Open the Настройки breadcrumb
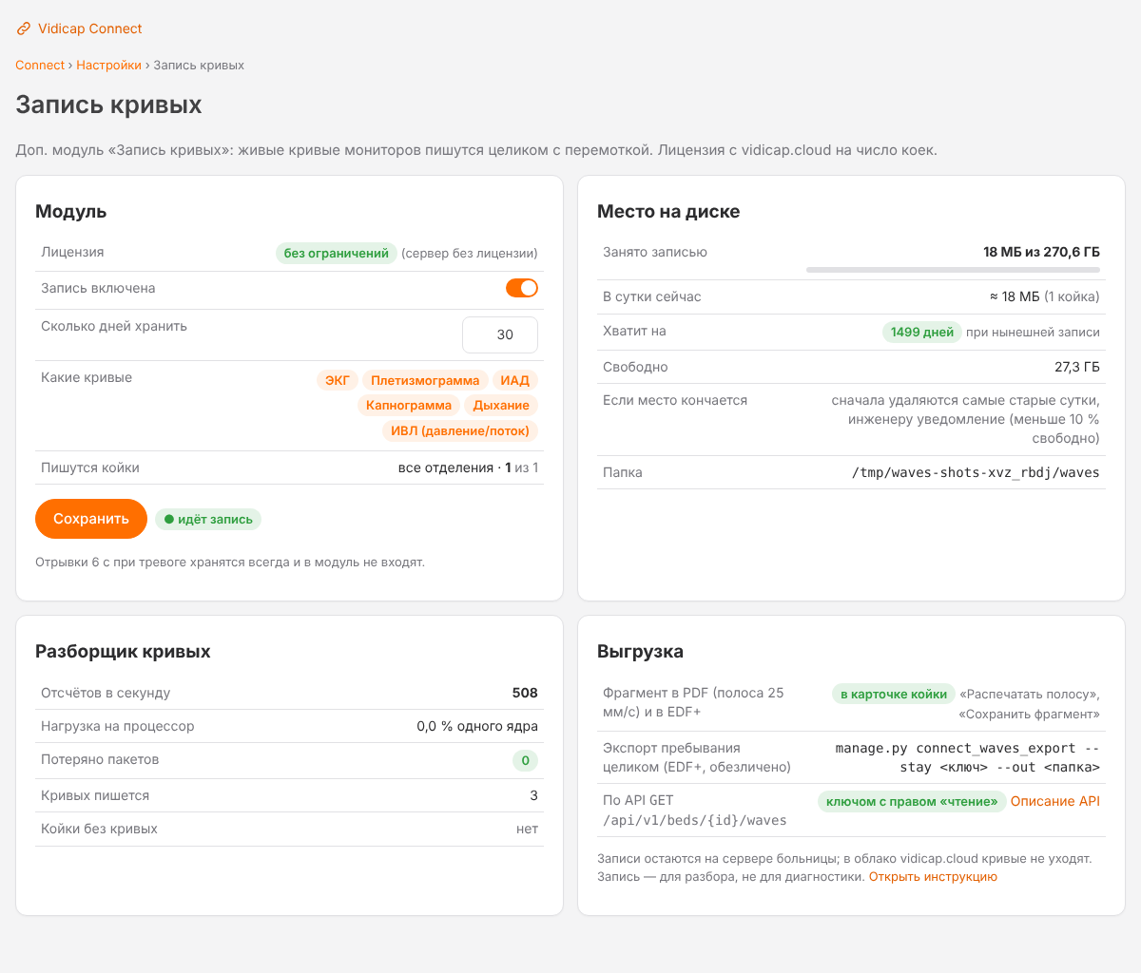The width and height of the screenshot is (1141, 973). pyautogui.click(x=108, y=66)
